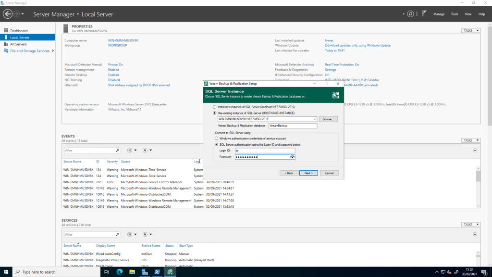Open the Manage menu
The image size is (492, 277).
coord(439,14)
